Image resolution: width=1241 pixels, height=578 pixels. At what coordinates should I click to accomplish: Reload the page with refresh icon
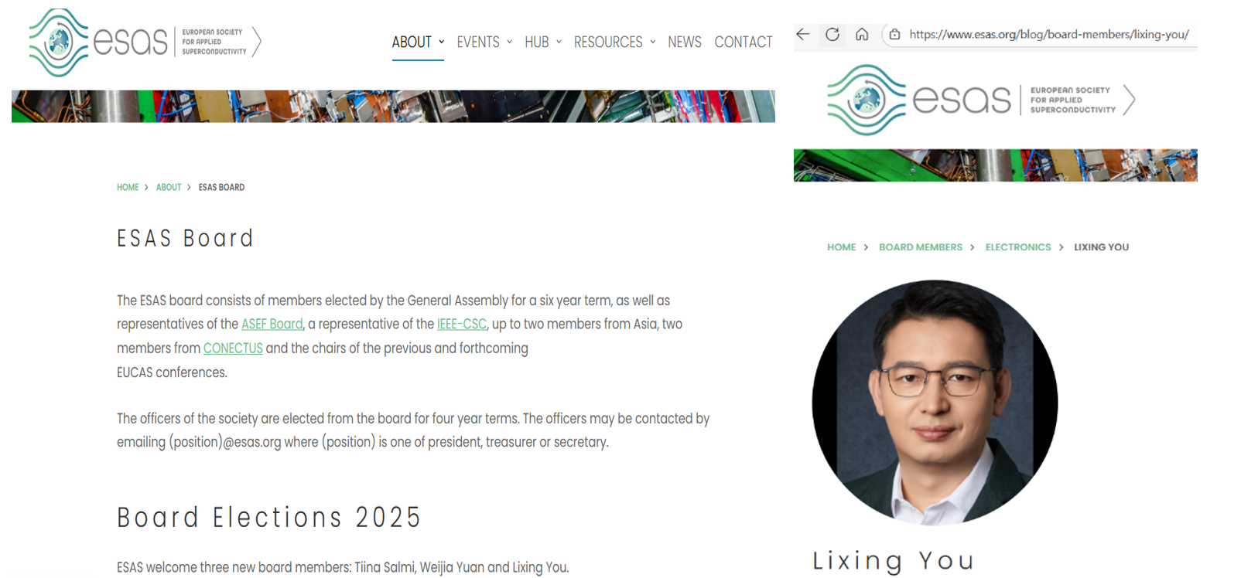(x=832, y=34)
